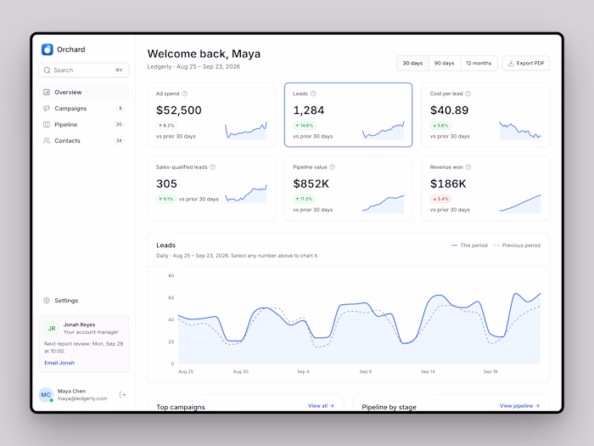The height and width of the screenshot is (446, 594).
Task: Click the Leads card info icon
Action: point(313,93)
